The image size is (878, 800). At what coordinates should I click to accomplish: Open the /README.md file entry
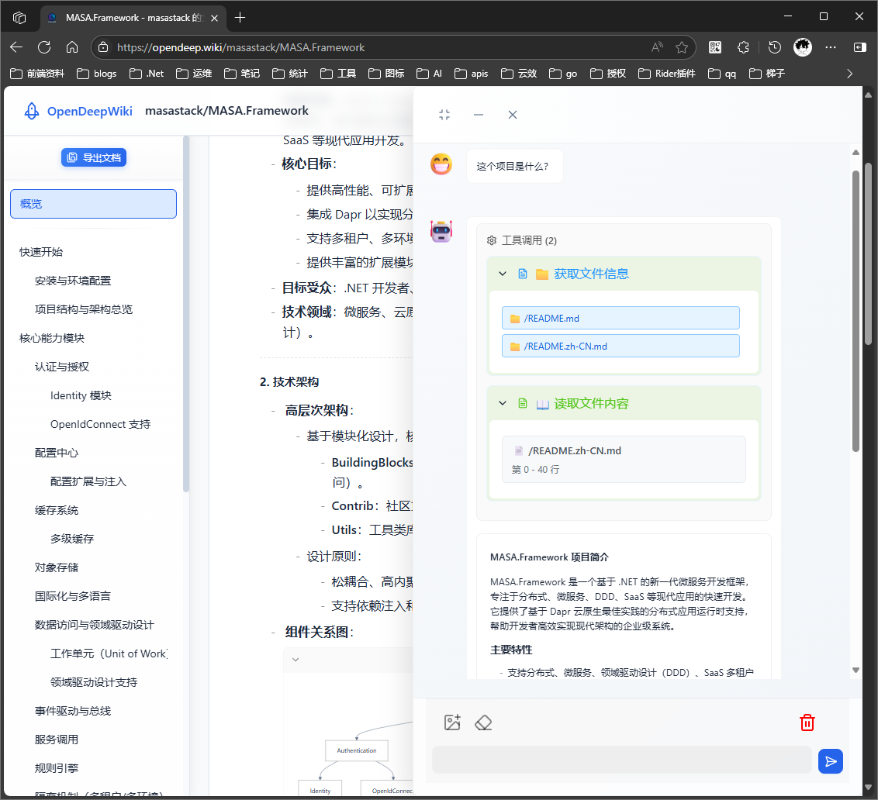click(x=620, y=318)
